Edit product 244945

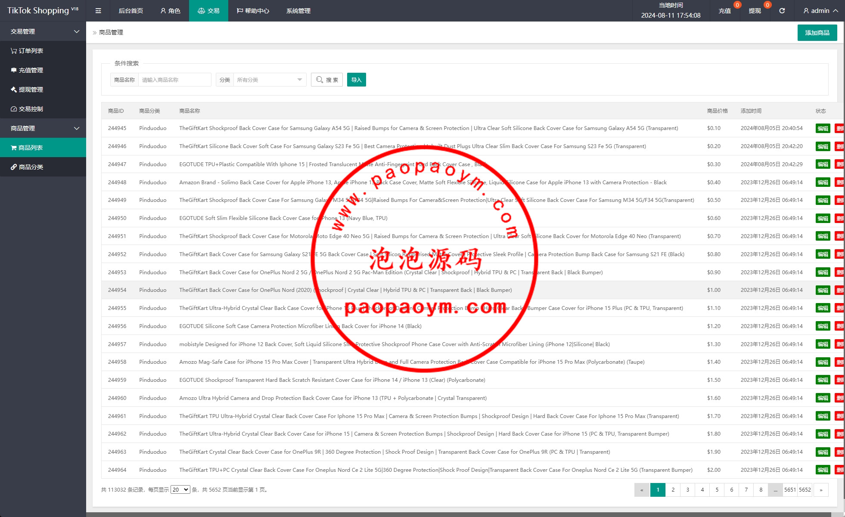(x=823, y=128)
